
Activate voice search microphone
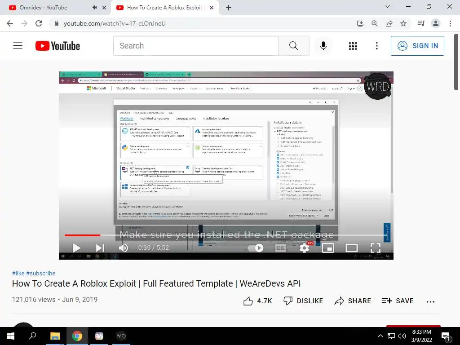click(x=323, y=46)
